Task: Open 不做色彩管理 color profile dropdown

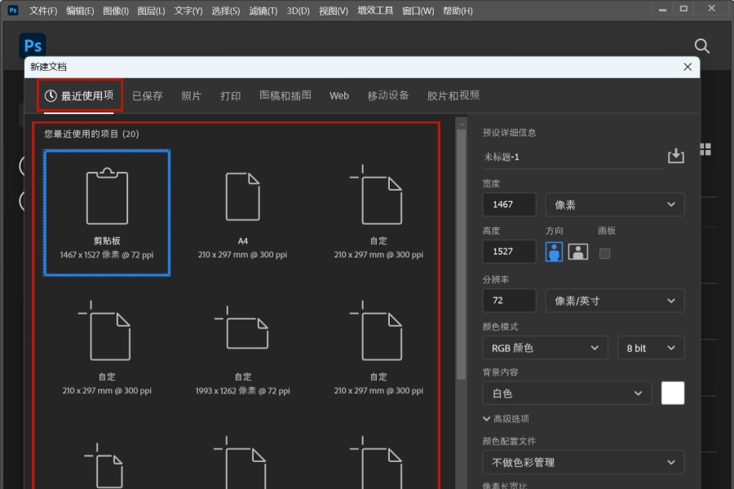Action: (x=583, y=462)
